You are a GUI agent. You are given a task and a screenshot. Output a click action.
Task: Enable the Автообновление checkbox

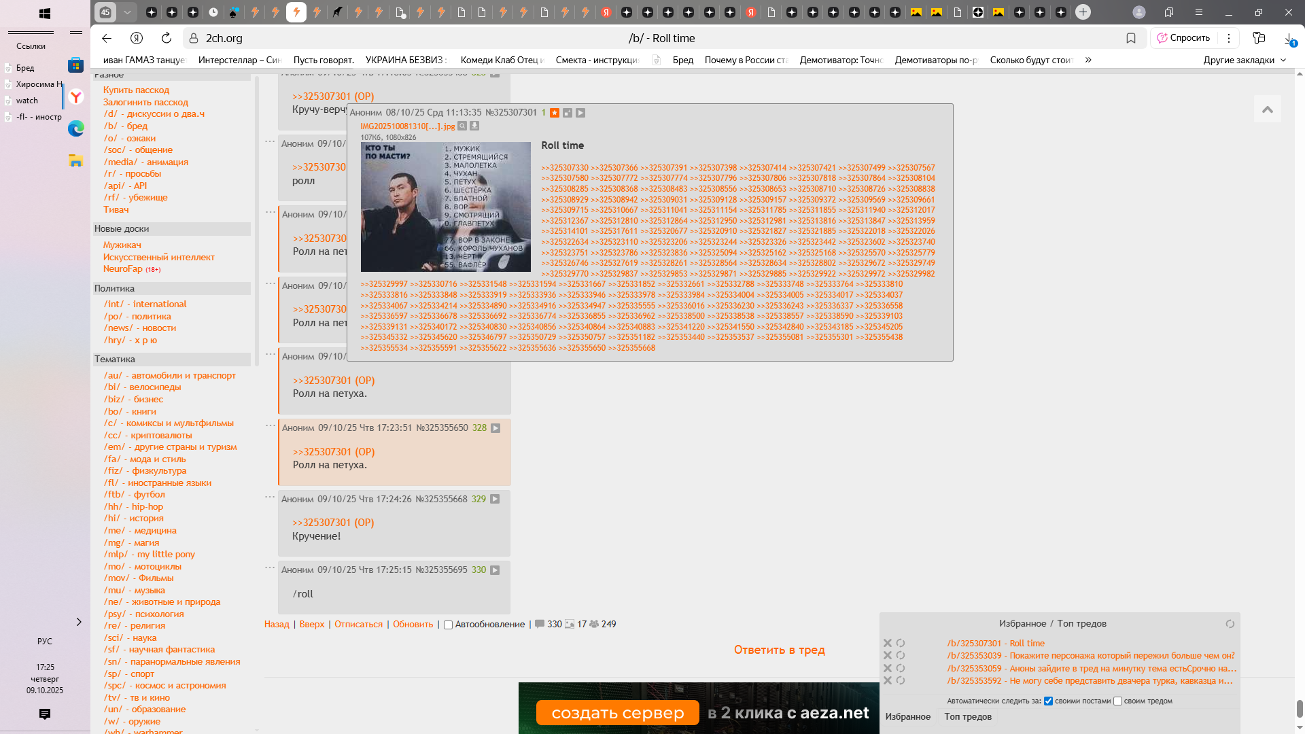click(x=449, y=625)
